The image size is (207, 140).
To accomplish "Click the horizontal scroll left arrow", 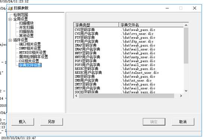I will tap(76, 96).
